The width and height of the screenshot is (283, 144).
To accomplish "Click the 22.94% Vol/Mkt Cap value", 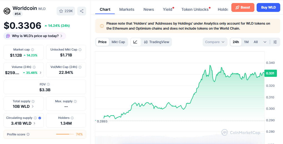I will 66,72.
